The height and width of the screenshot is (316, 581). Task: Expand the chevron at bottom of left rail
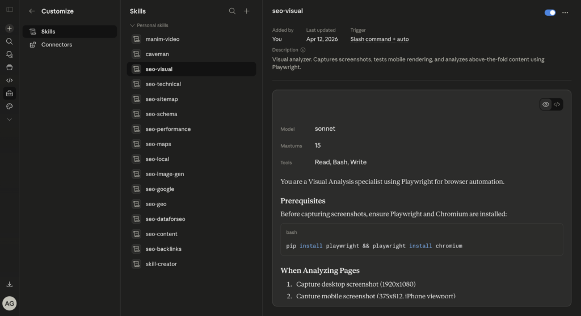[x=10, y=119]
